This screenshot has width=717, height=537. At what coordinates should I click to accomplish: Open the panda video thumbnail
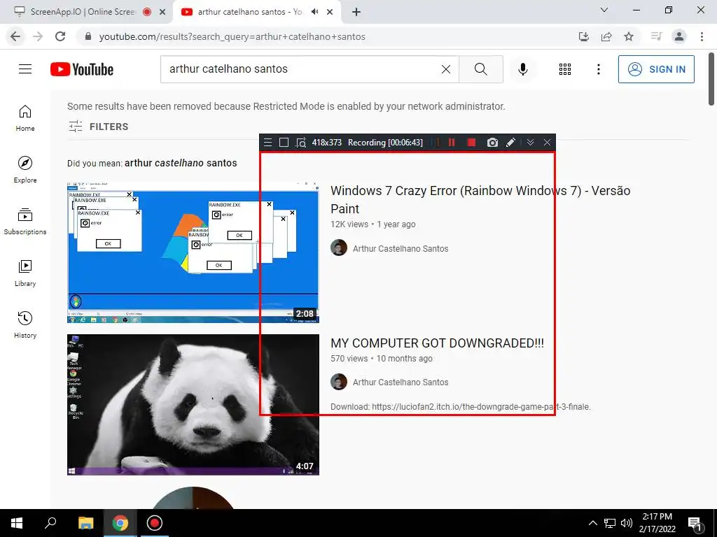click(x=193, y=405)
